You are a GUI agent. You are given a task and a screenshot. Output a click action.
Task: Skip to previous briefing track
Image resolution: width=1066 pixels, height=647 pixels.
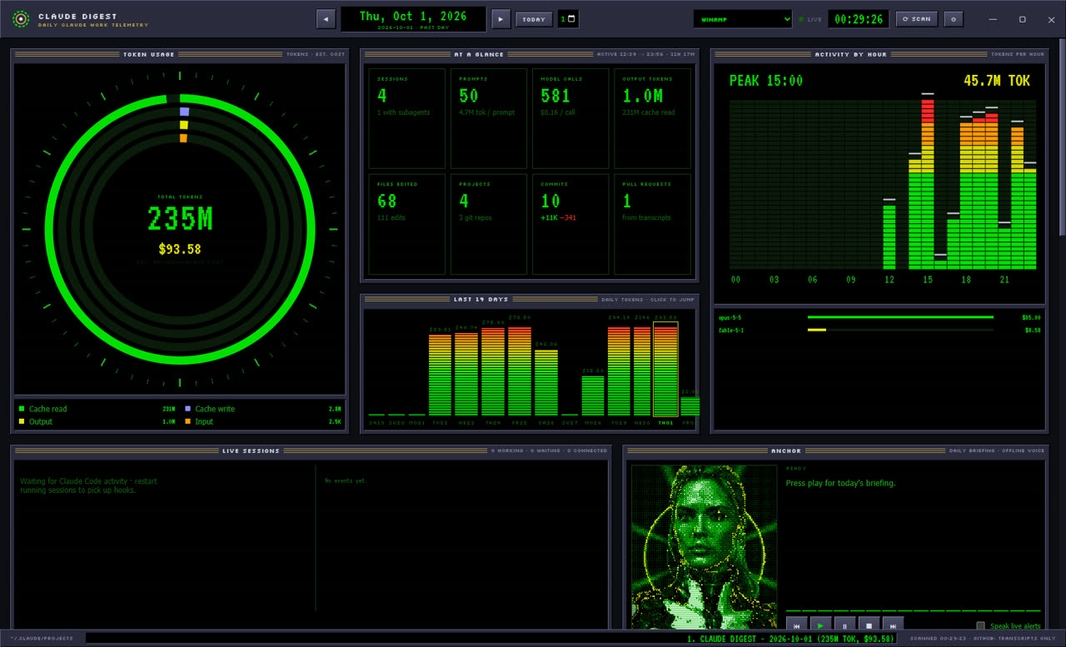(x=796, y=625)
